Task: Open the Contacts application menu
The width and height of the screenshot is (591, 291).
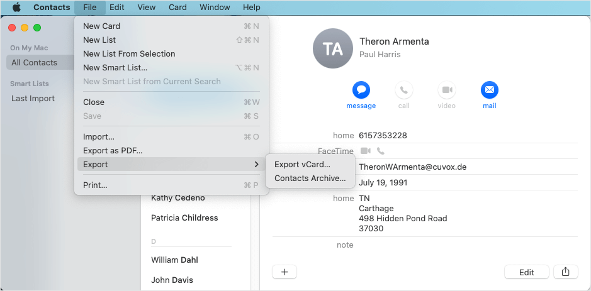Action: pyautogui.click(x=52, y=7)
